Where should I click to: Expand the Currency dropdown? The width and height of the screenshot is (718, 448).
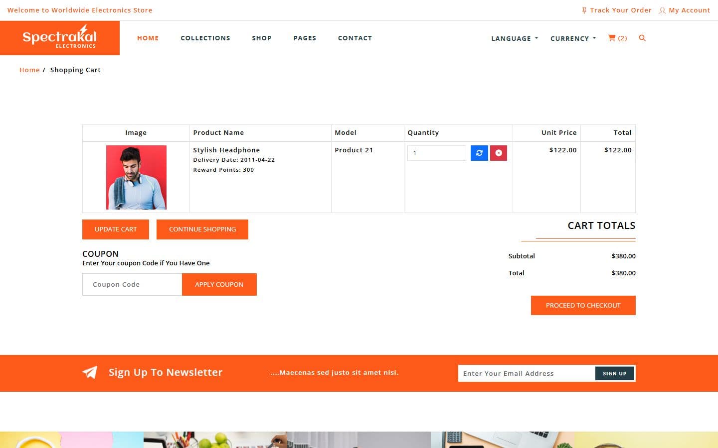[x=573, y=38]
